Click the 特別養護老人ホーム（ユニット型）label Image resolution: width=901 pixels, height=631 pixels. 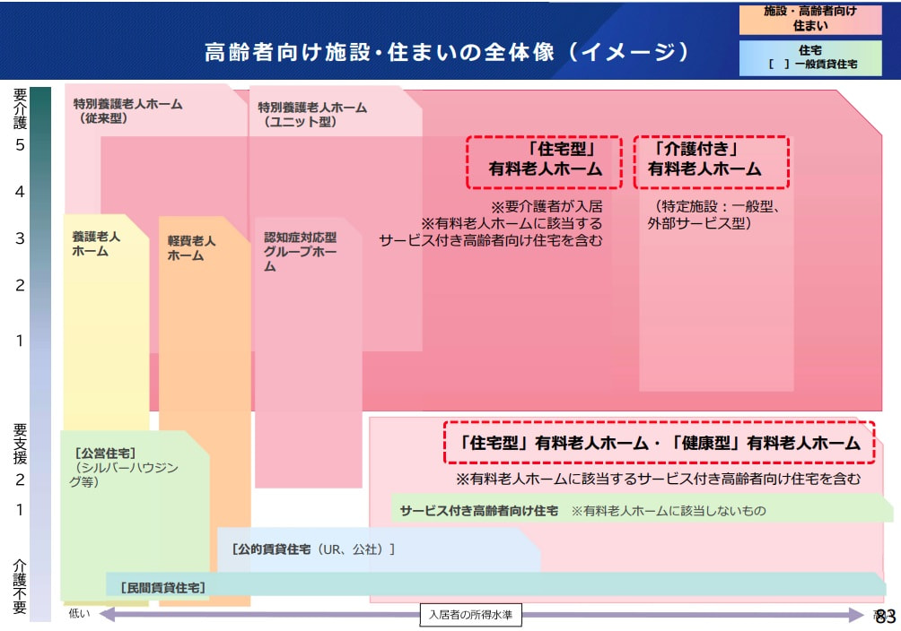[x=312, y=114]
